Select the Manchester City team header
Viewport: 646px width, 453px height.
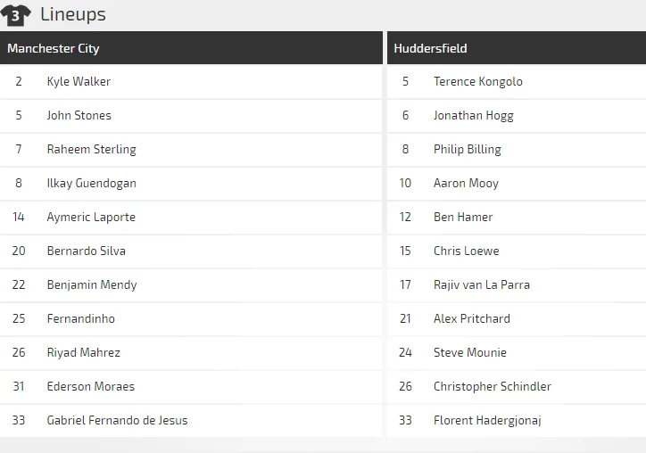click(x=54, y=48)
